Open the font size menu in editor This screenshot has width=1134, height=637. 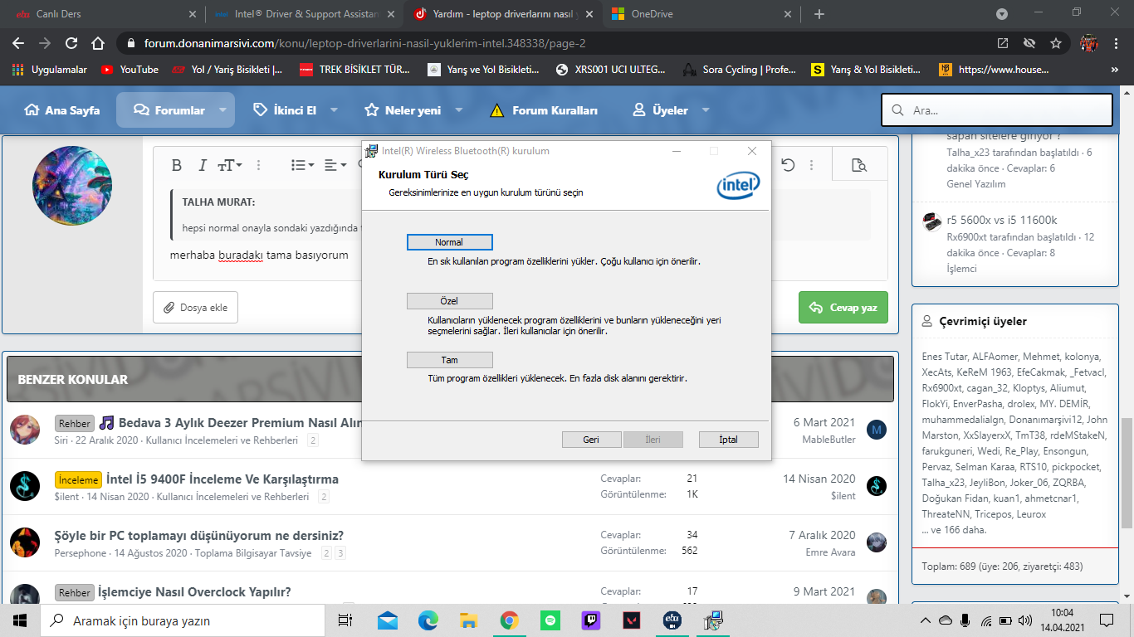[229, 165]
